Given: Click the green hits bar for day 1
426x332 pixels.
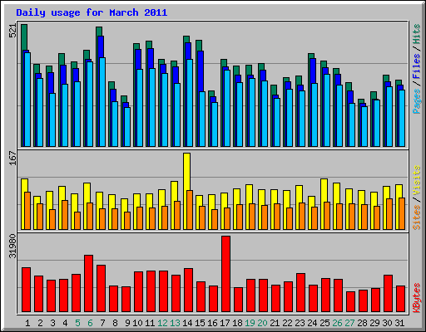Looking at the screenshot, I should (24, 37).
